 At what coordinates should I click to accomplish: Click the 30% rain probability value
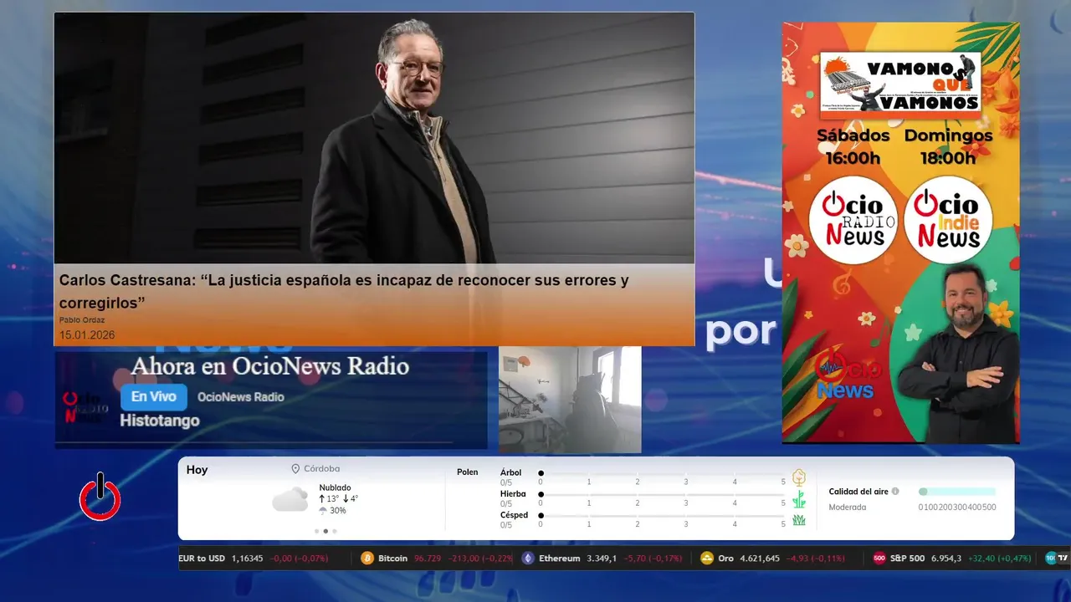pos(338,510)
